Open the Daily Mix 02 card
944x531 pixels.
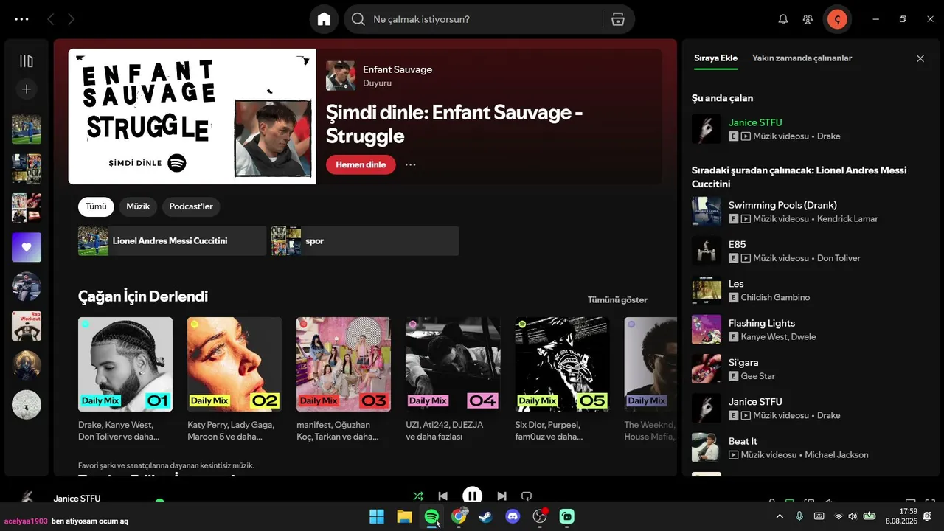pyautogui.click(x=235, y=380)
